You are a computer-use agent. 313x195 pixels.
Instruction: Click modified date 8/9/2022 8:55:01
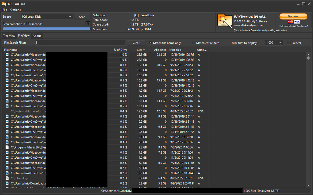click(x=182, y=184)
